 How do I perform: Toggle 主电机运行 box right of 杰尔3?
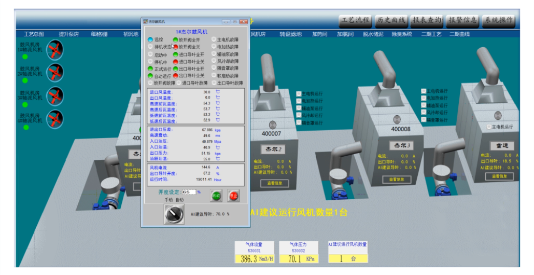[424, 91]
